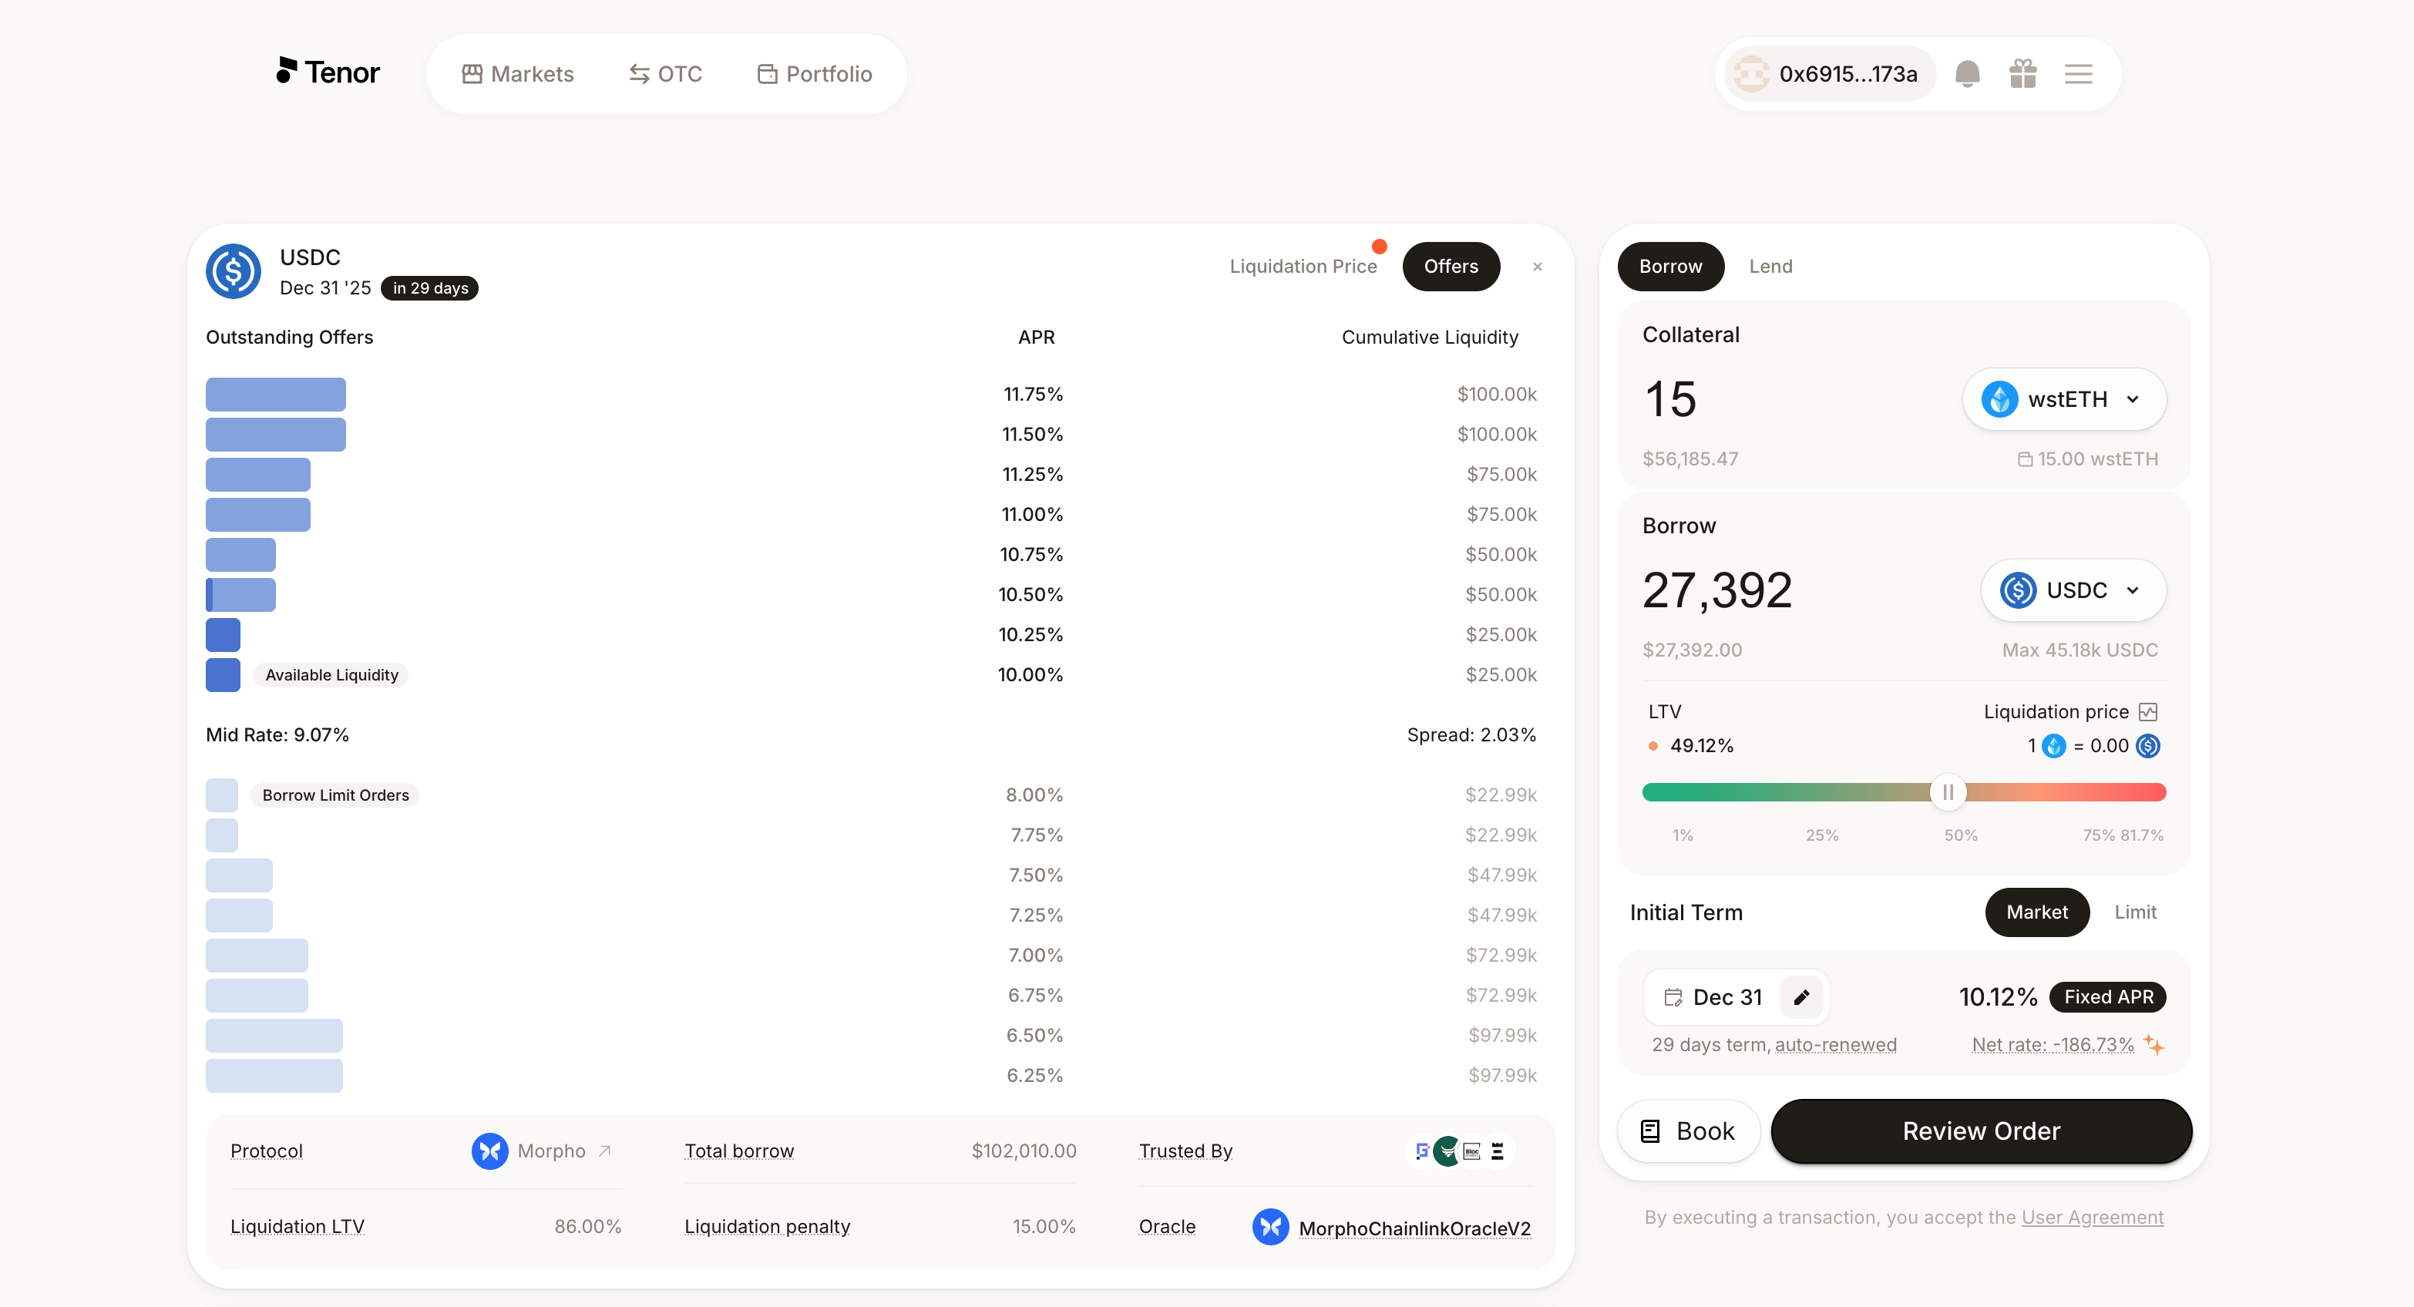Switch to the Markets tab

tap(518, 73)
